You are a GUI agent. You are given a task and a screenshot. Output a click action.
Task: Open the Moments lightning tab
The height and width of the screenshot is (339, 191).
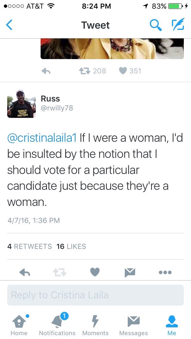pos(95,325)
